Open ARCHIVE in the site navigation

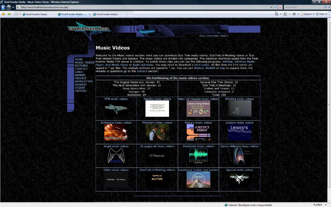[80, 78]
